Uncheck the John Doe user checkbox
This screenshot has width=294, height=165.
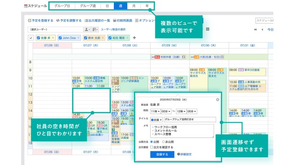(x=60, y=38)
